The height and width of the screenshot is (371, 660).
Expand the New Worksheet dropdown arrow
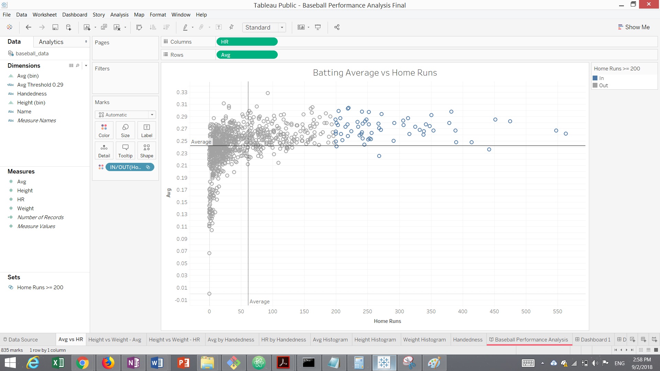95,27
